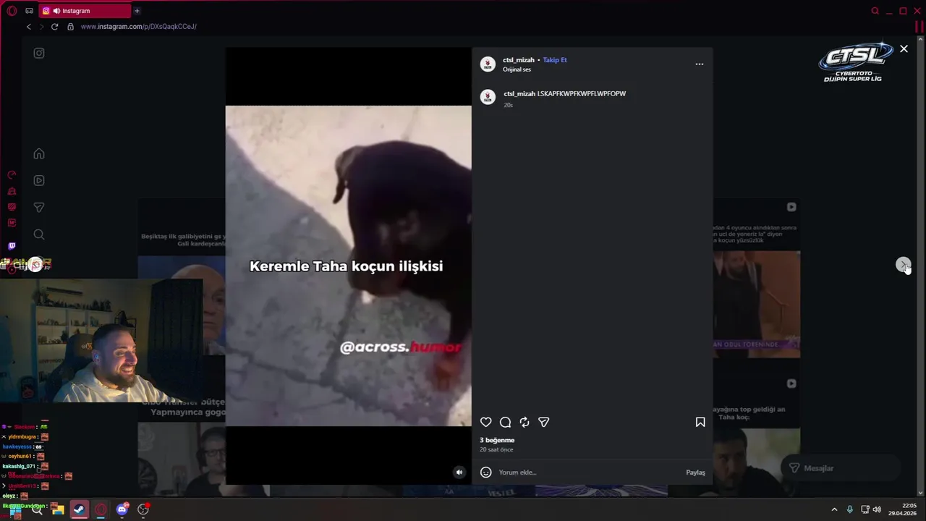Select the Instagram browser tab
Viewport: 926px width, 521px height.
(84, 11)
